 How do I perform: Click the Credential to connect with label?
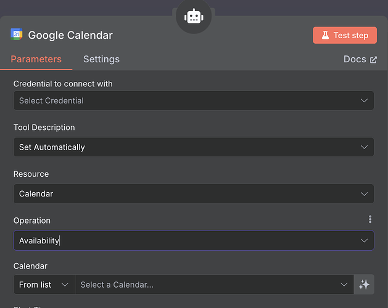[x=63, y=84]
